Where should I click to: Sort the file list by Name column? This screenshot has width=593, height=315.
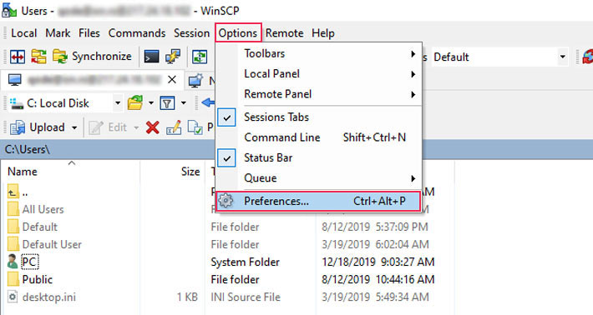(23, 172)
